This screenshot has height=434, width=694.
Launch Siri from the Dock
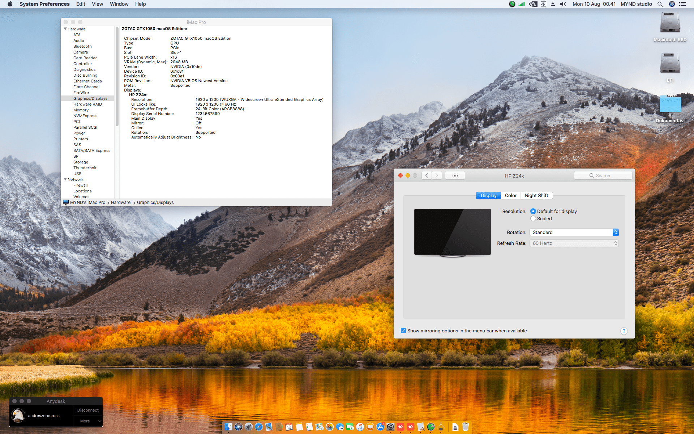pos(239,427)
